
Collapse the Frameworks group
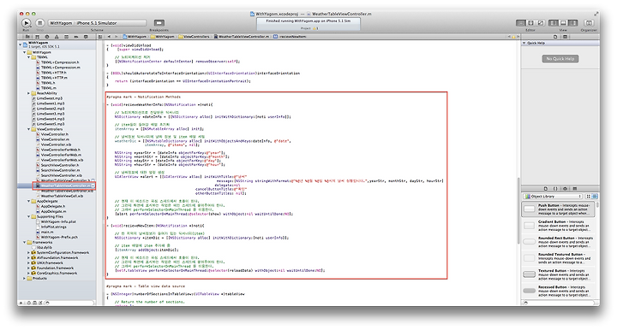(x=25, y=242)
